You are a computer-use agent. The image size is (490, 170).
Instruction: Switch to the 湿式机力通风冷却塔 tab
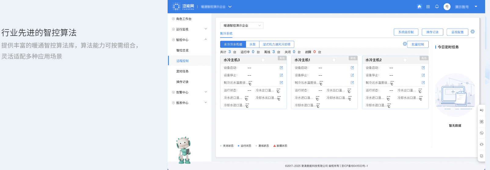pyautogui.click(x=277, y=44)
